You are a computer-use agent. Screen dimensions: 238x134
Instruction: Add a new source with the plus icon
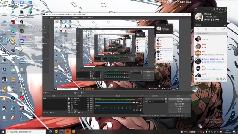[x=69, y=112]
